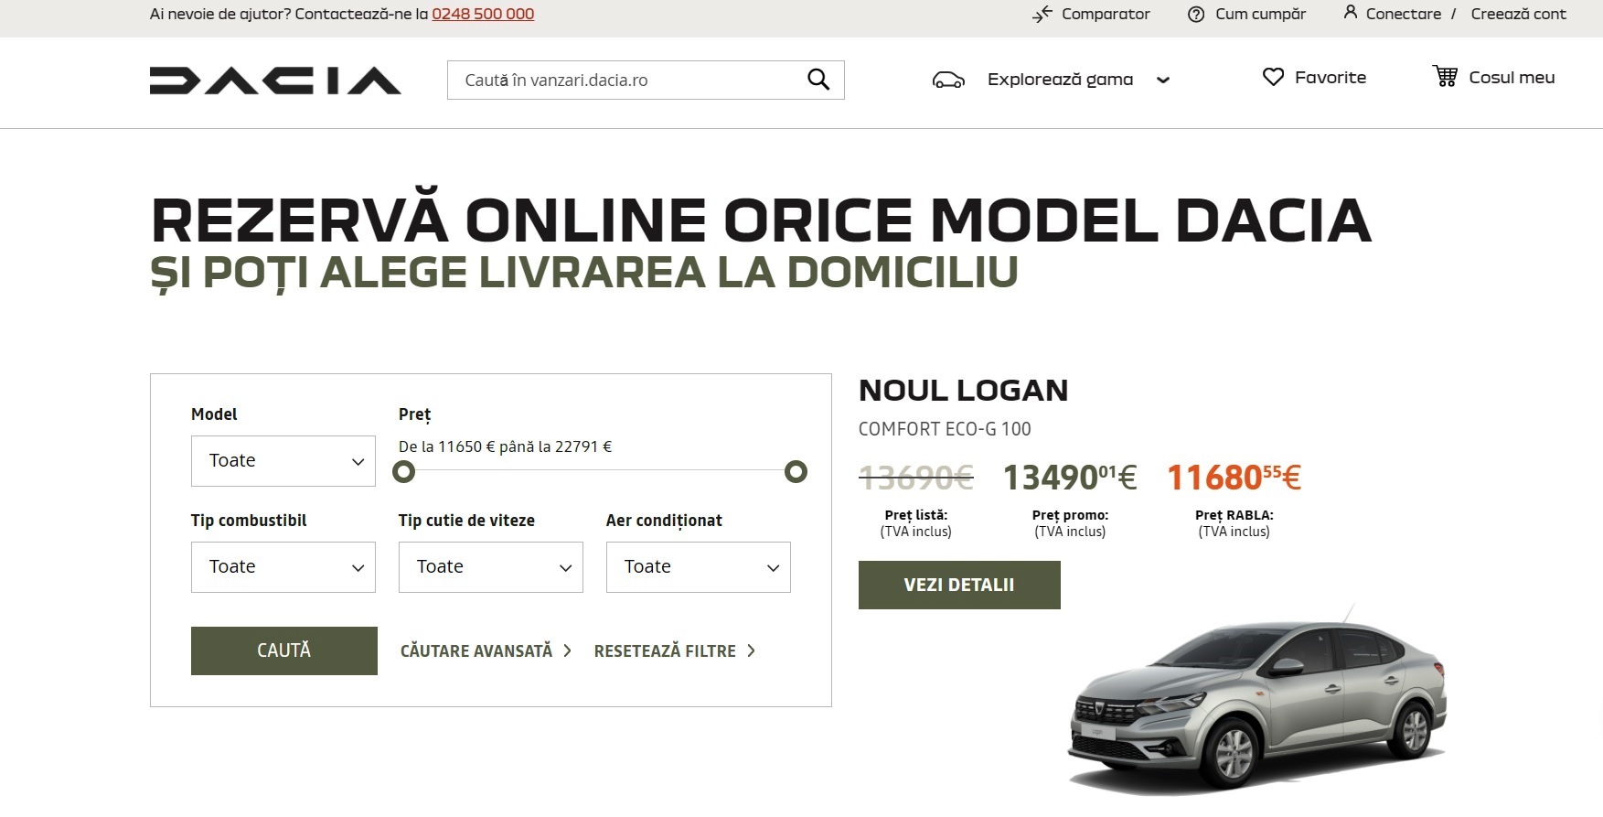Click the maximum price slider handle
The image size is (1603, 817).
click(796, 472)
